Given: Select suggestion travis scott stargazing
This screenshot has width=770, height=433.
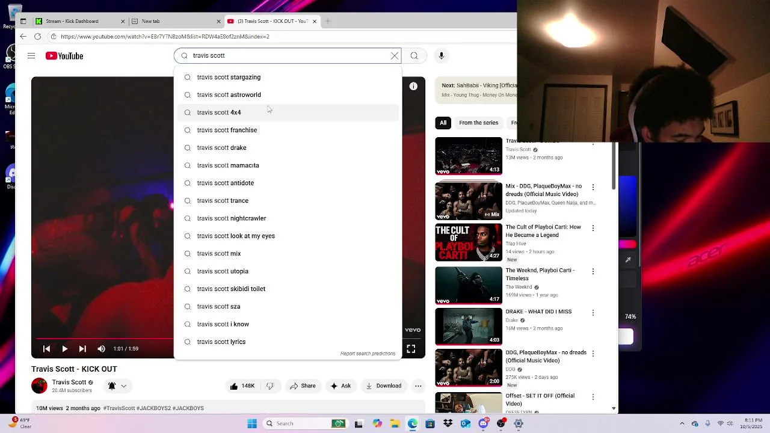Looking at the screenshot, I should click(289, 77).
